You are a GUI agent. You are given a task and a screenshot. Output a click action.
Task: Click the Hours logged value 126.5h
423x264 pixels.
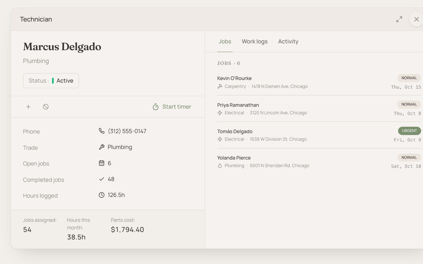pyautogui.click(x=116, y=195)
